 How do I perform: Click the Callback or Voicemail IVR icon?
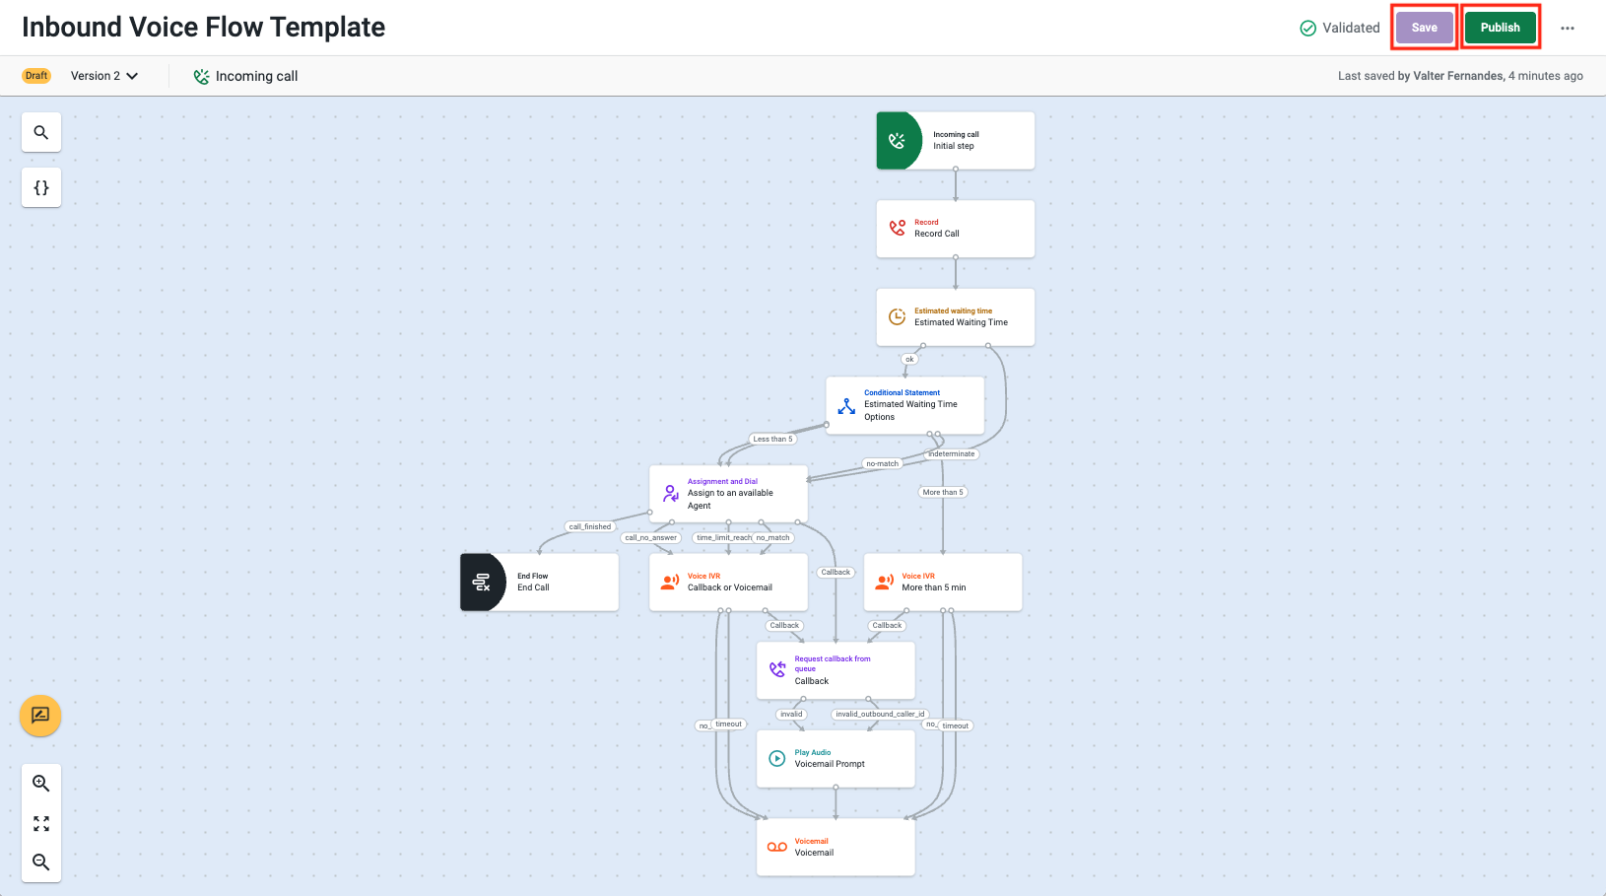click(670, 582)
